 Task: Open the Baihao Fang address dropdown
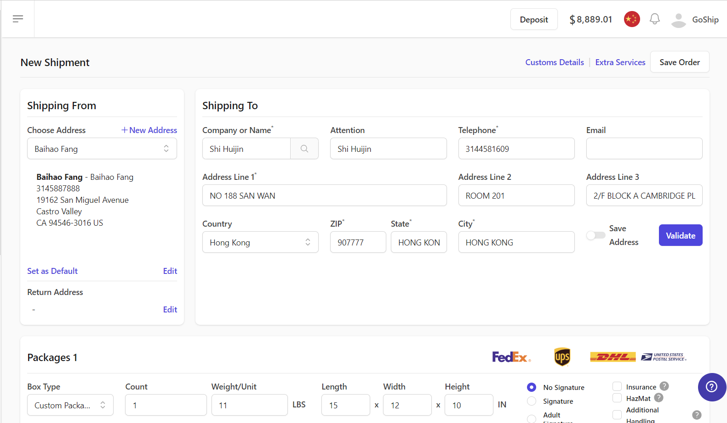point(102,149)
